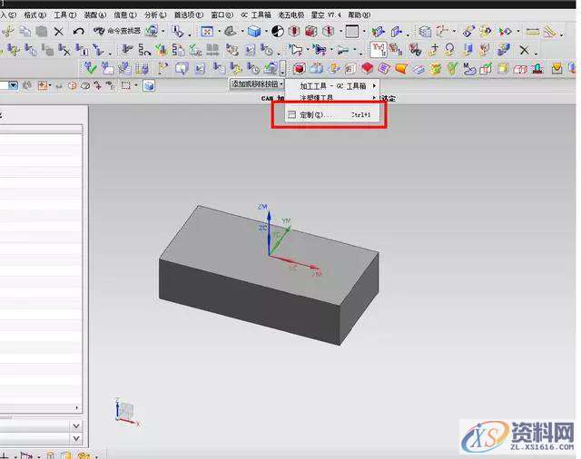The width and height of the screenshot is (581, 459).
Task: Expand the upper collapsed panel chevron at bottom left
Action: pyautogui.click(x=75, y=425)
